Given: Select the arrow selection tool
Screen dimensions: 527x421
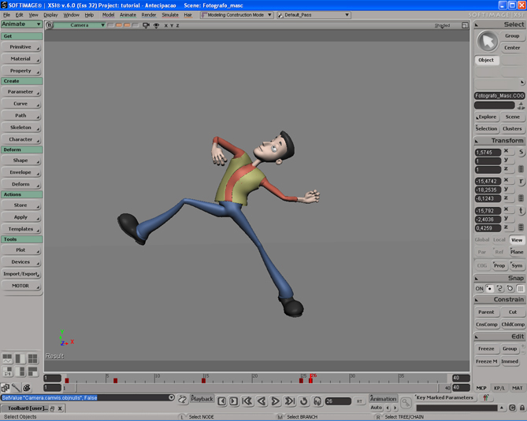Looking at the screenshot, I should tap(488, 41).
